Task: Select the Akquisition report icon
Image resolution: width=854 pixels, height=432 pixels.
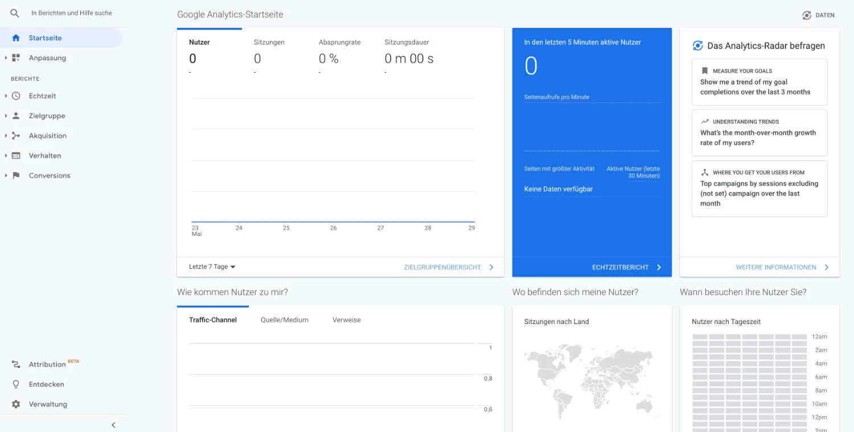Action: pos(16,135)
